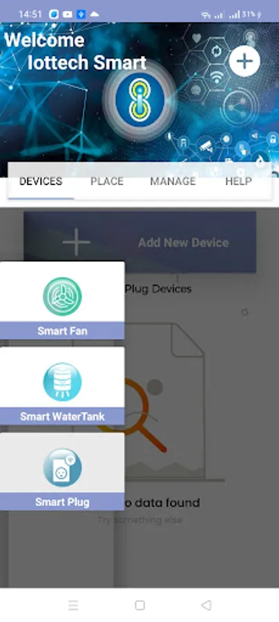Choose the Smart Plug label bar
The height and width of the screenshot is (622, 279).
[62, 502]
